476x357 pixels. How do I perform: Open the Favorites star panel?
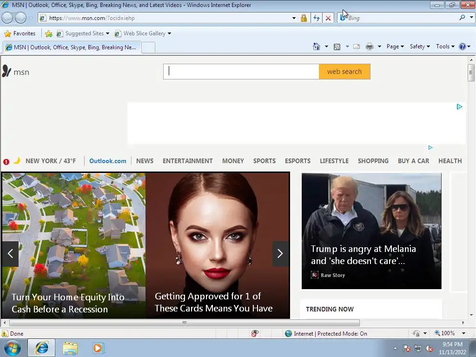tap(7, 33)
